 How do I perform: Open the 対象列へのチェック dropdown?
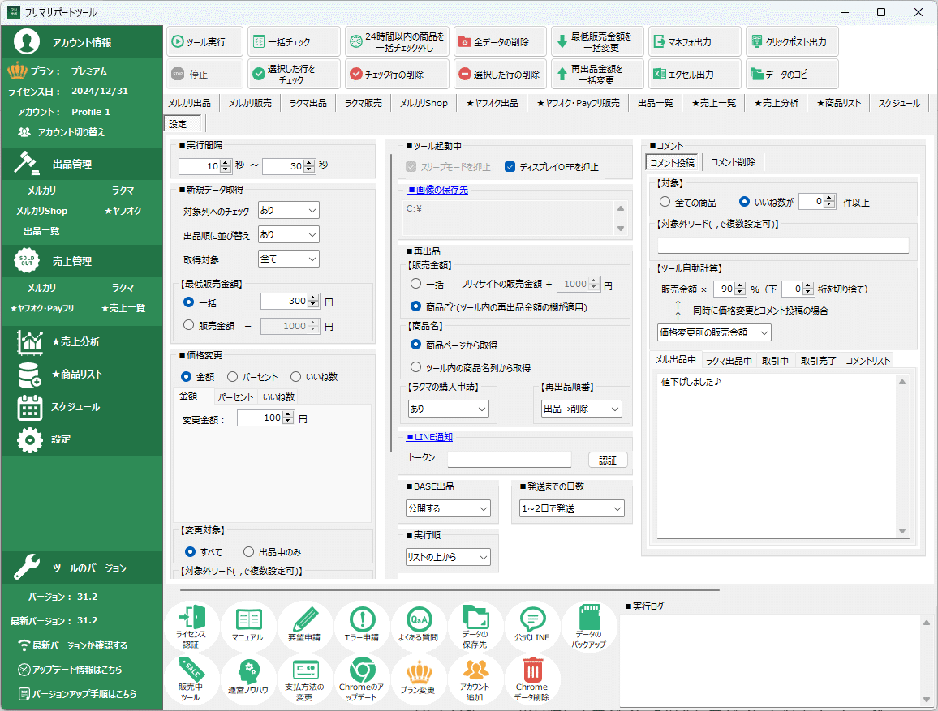[x=288, y=210]
